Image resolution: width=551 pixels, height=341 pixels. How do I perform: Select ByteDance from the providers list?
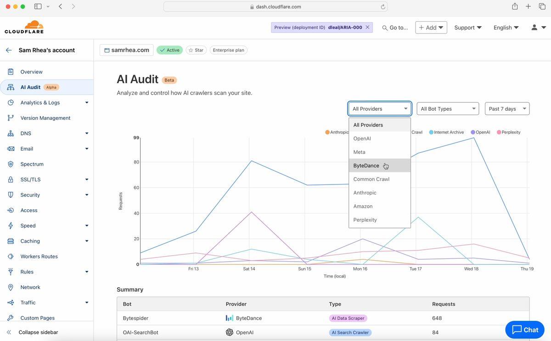[366, 165]
